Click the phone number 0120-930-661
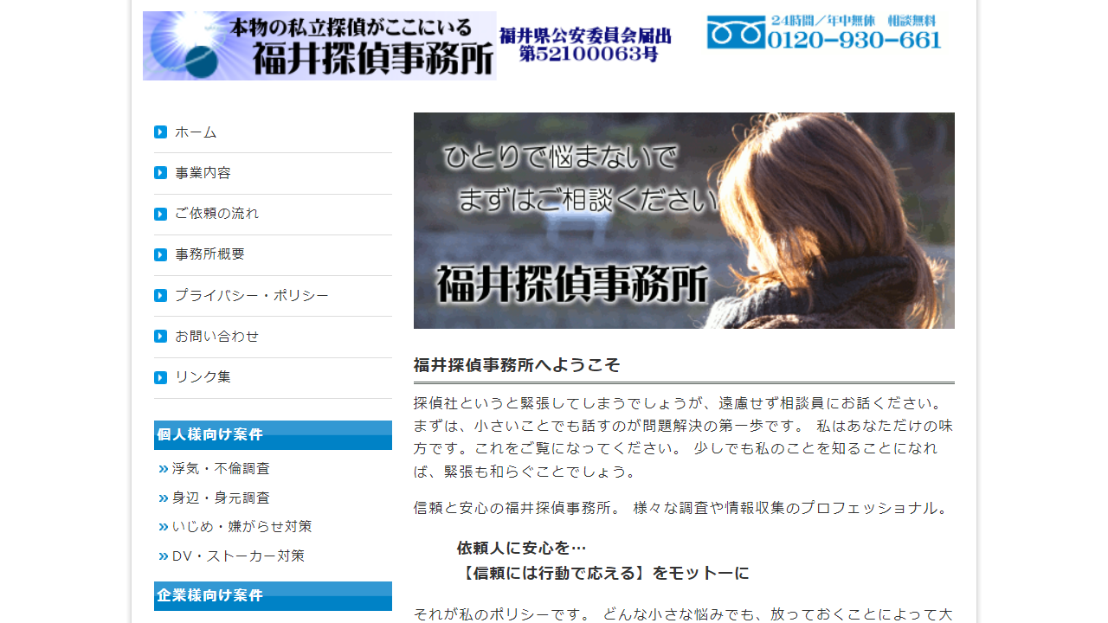 point(852,39)
